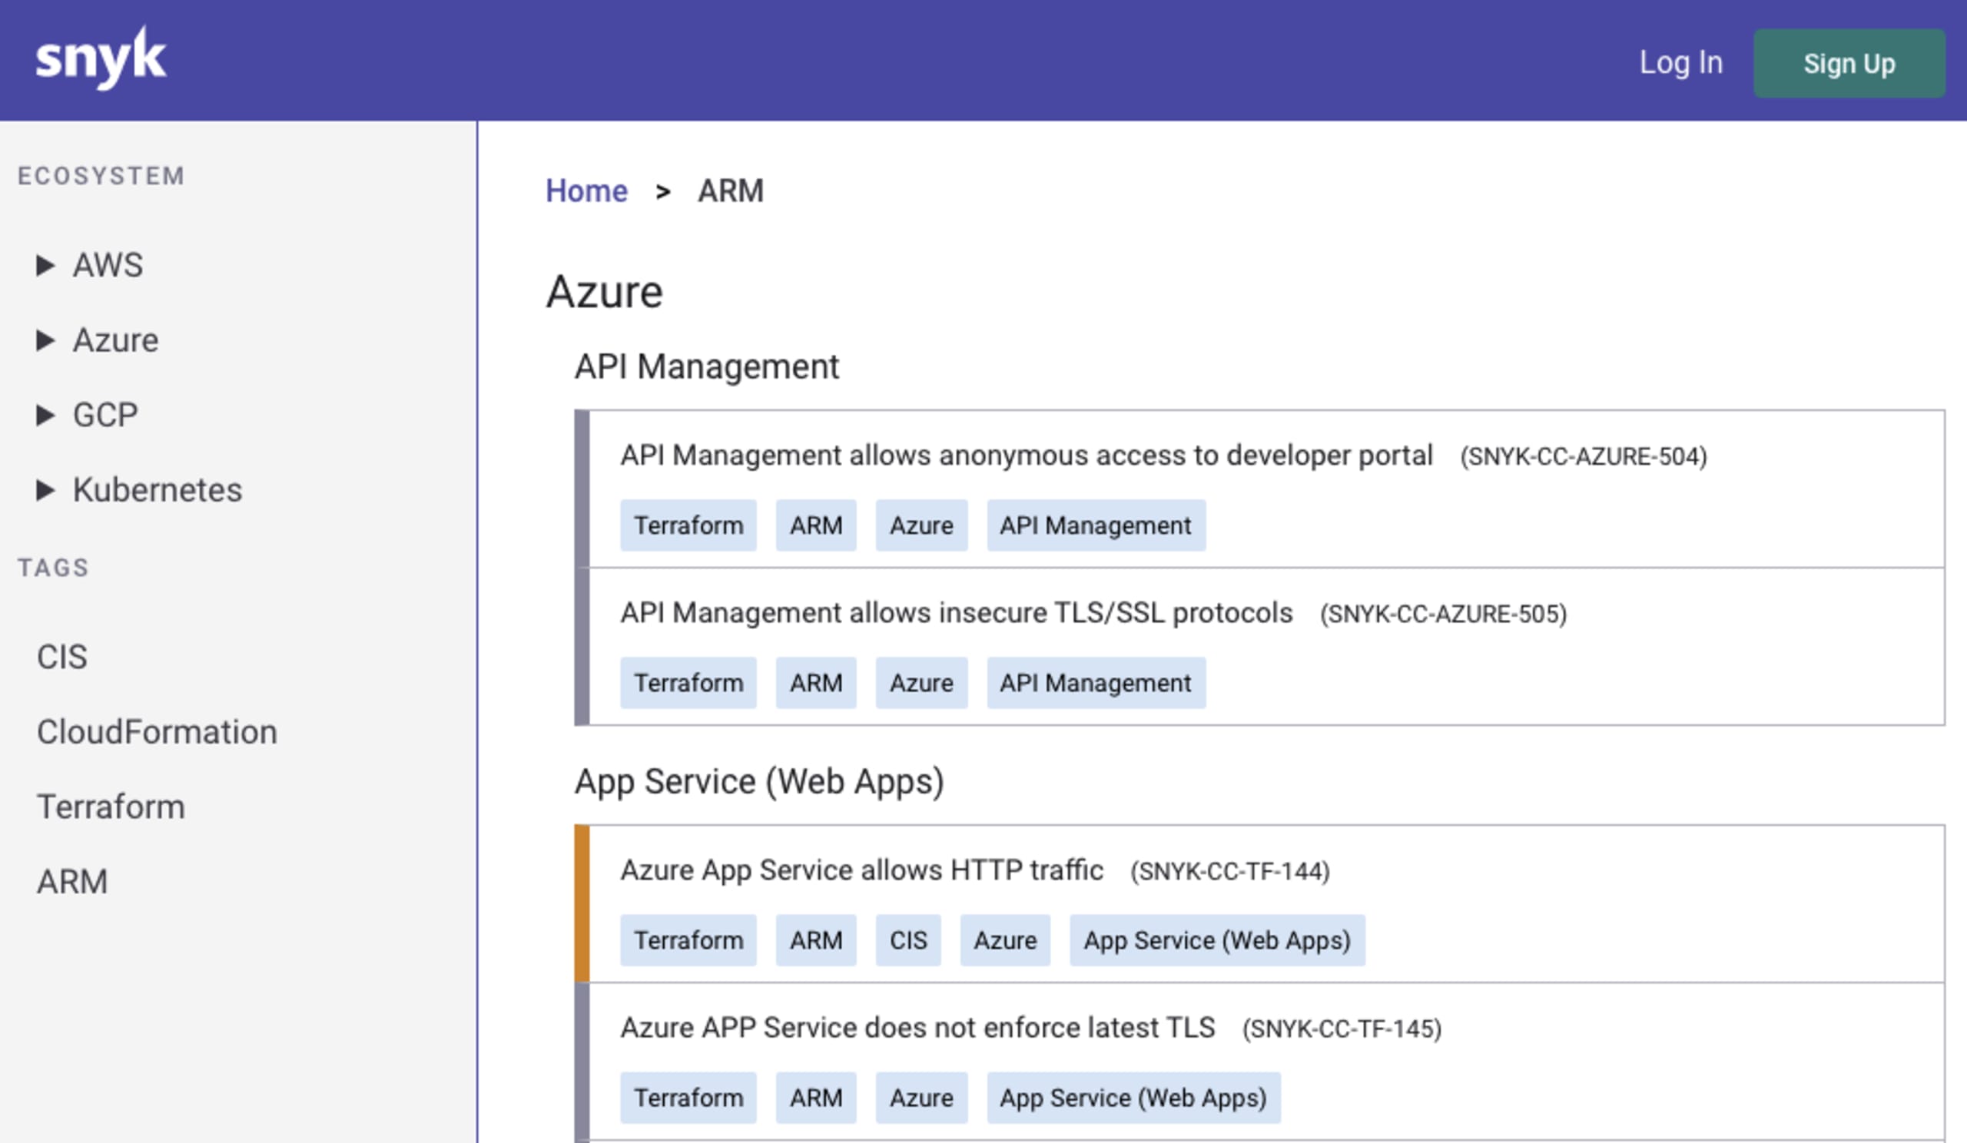Image resolution: width=1967 pixels, height=1143 pixels.
Task: Click the SNYK-CC-AZURE-504 rule ID
Action: [x=1584, y=456]
